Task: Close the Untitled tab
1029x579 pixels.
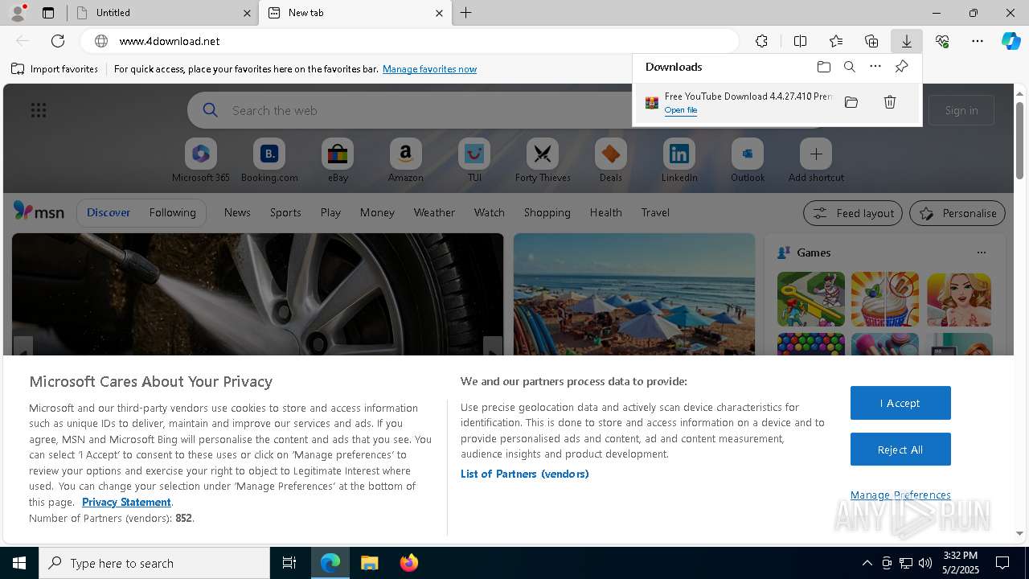Action: point(247,13)
